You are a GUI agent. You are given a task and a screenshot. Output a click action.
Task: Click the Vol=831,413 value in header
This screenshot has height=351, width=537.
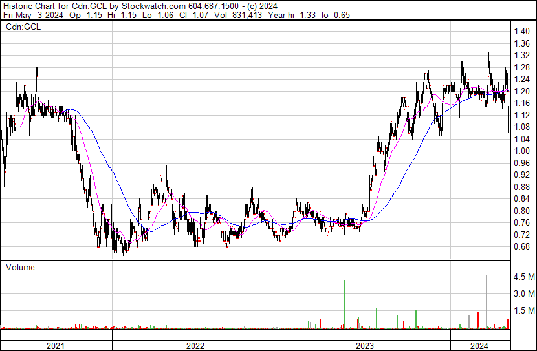pos(238,15)
